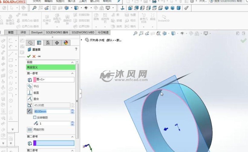Toggle the 平行 parallel constraint
Viewport: 248px width, 152px height.
[x=30, y=86]
